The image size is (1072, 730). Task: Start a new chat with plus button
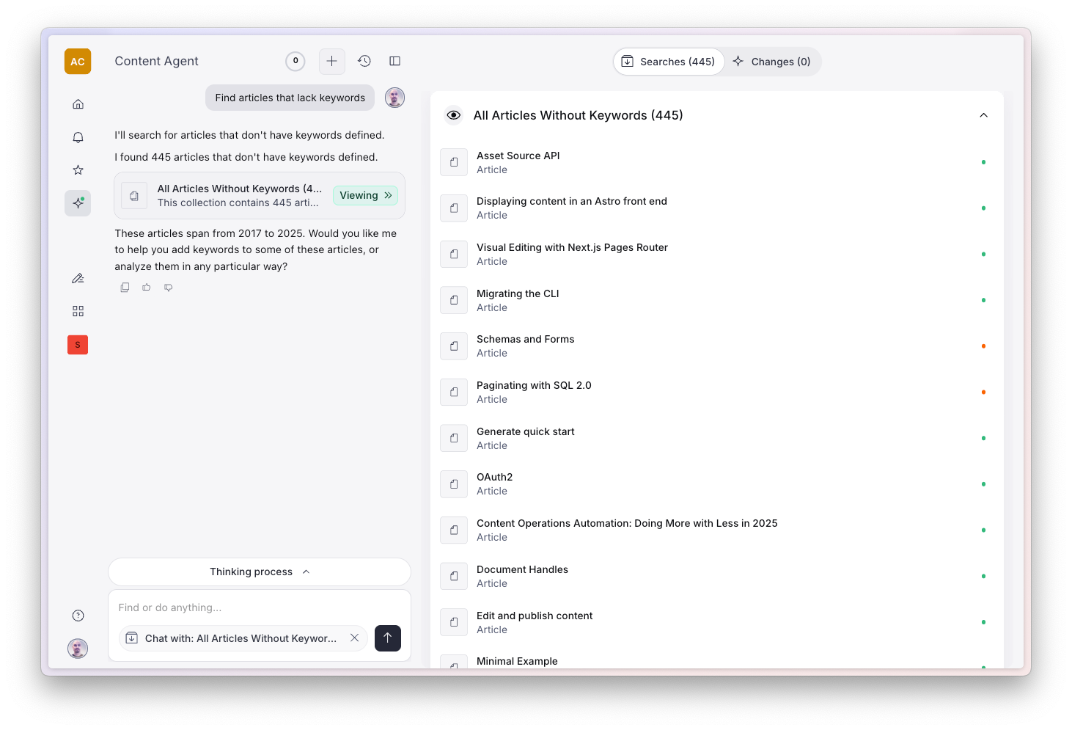click(x=332, y=61)
